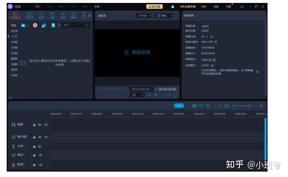The height and width of the screenshot is (177, 288).
Task: Select the highlighted blue sidebar category
Action: 14,36
